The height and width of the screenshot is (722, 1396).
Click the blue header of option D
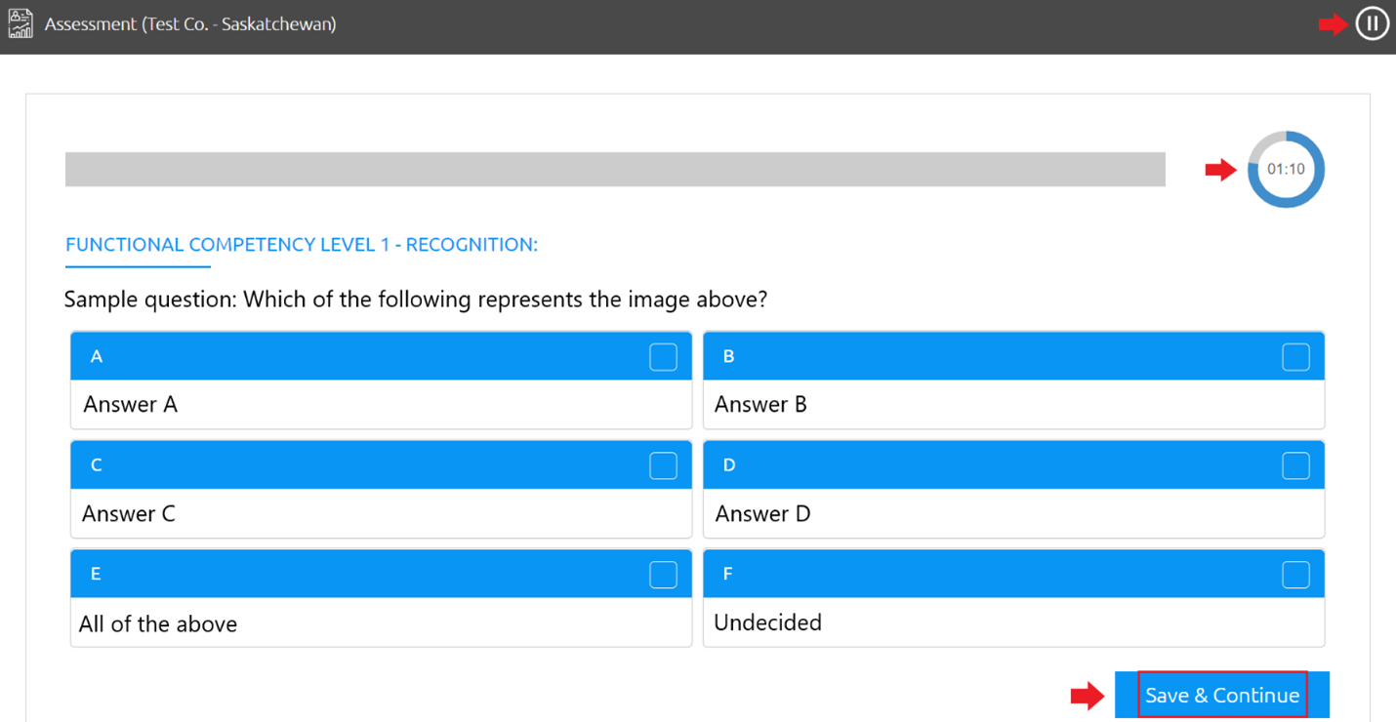pos(976,465)
